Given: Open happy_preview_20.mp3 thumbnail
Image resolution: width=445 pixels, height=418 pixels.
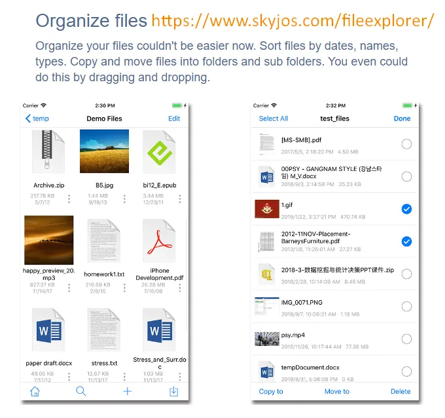Looking at the screenshot, I should coord(49,240).
